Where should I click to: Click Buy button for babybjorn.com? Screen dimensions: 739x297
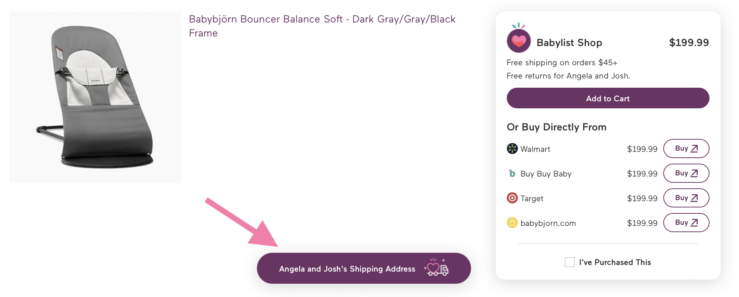tap(686, 223)
